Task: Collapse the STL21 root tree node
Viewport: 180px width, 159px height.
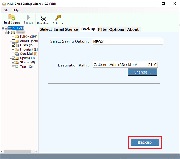Action: pos(3,28)
